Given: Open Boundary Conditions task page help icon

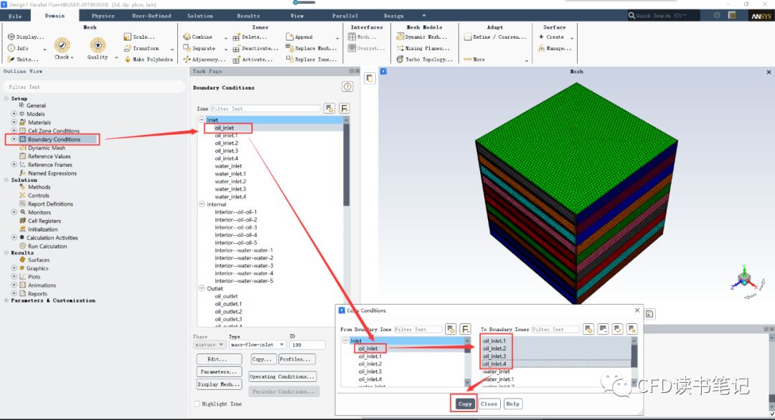Looking at the screenshot, I should point(347,87).
